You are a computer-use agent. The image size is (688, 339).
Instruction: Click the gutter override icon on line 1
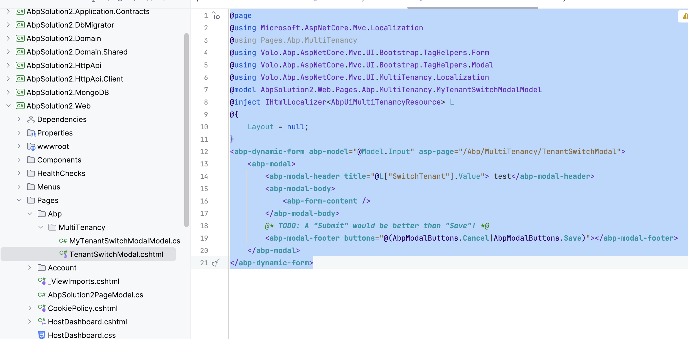point(216,16)
